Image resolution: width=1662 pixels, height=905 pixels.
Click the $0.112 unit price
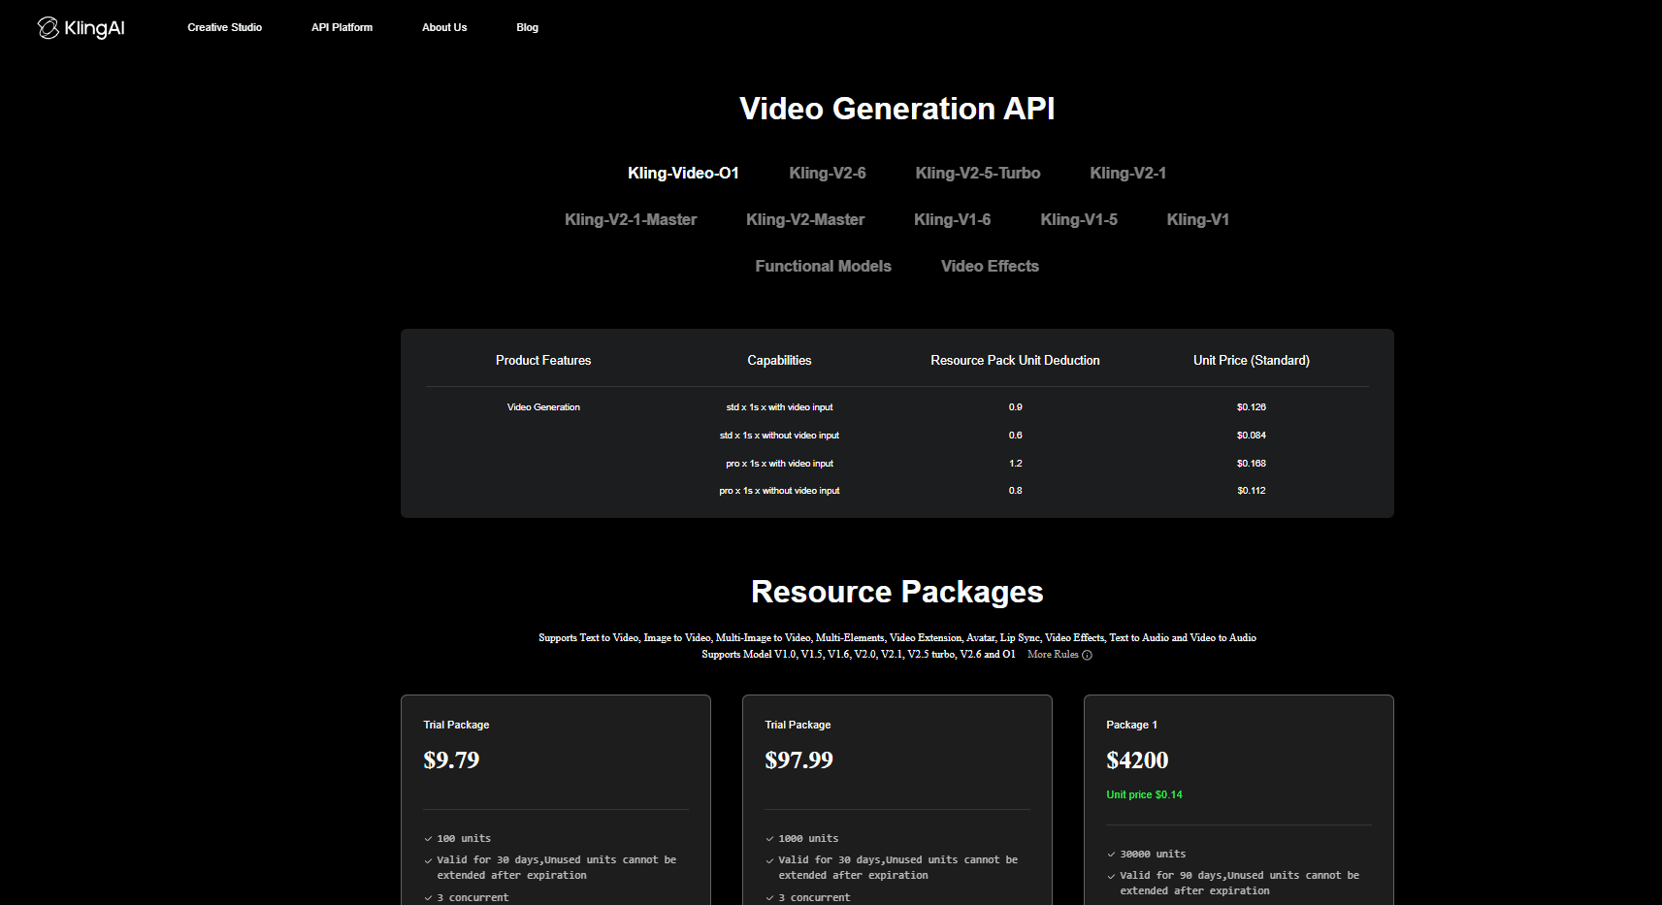(x=1252, y=491)
